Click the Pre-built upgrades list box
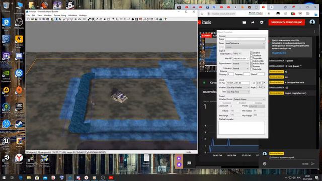This screenshot has width=322, height=181. 242,128
